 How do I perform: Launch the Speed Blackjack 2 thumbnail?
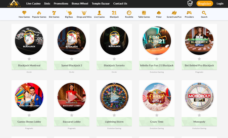pyautogui.click(x=72, y=41)
